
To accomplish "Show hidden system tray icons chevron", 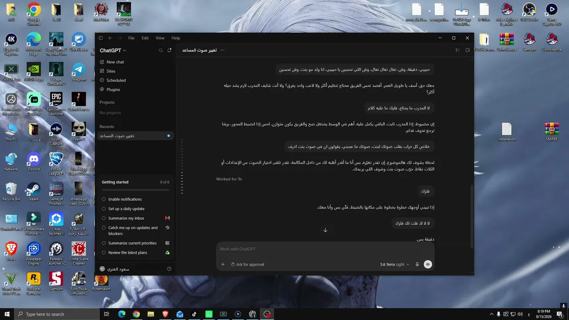I will coord(491,314).
